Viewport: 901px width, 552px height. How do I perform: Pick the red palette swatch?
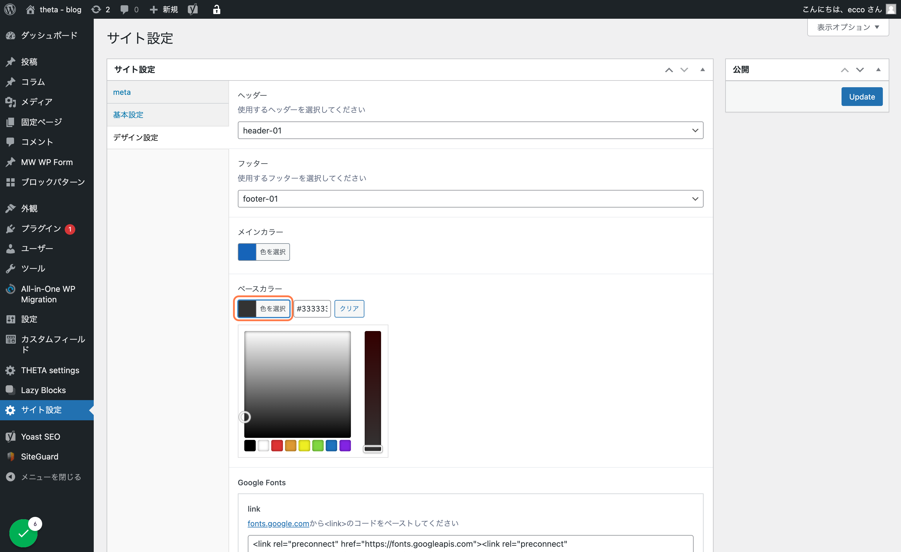[277, 446]
